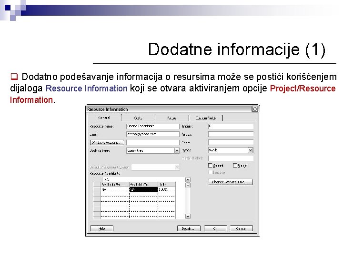Select the NA cell under Available From
This screenshot has height=257, width=343.
(x=115, y=190)
